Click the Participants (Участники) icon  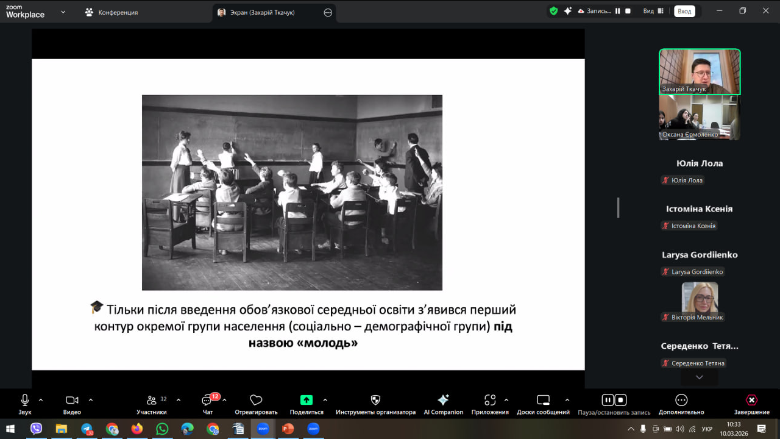pos(152,401)
